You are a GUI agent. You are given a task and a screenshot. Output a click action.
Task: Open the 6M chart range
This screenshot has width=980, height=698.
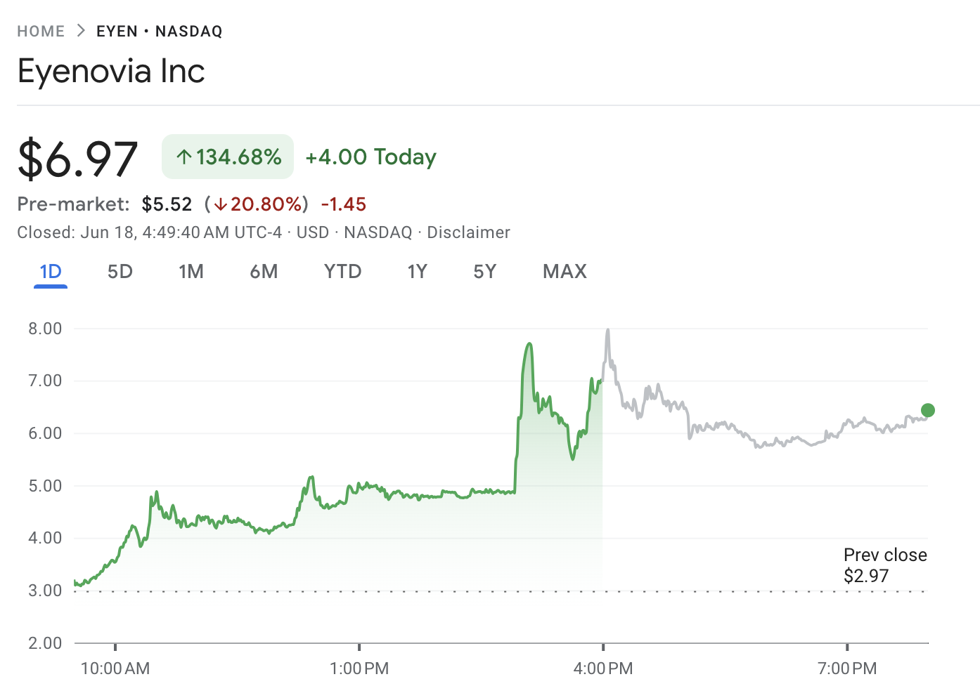264,272
